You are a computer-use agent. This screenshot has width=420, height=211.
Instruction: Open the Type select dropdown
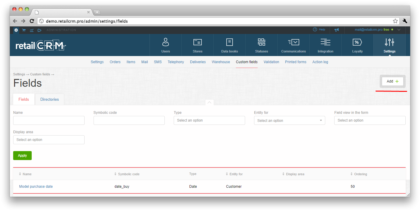click(209, 120)
